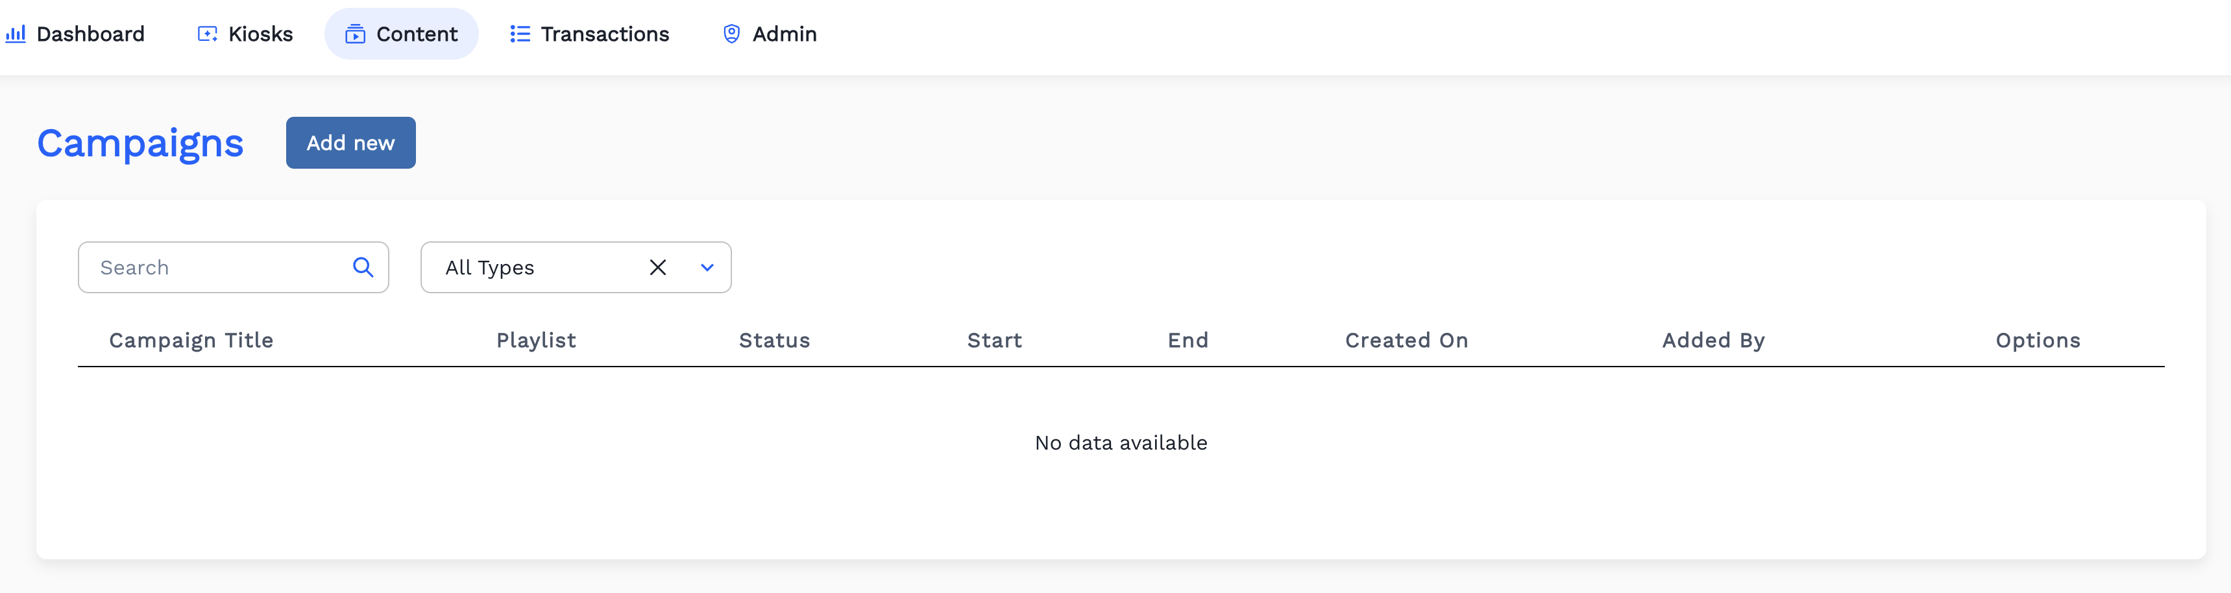Switch to the Transactions tab
The image size is (2231, 593).
point(605,34)
